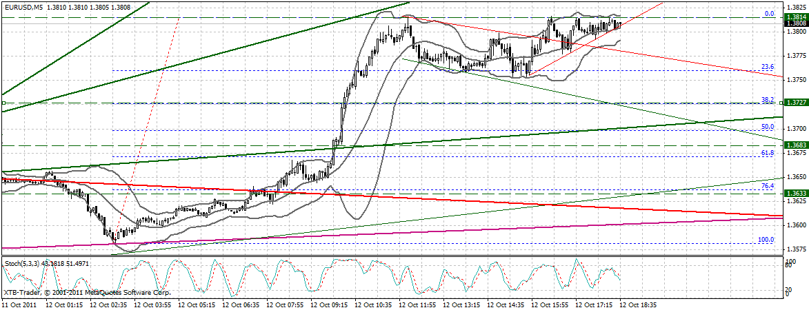Screen dimensions: 809x310
Task: Click the 1.3675 value on the price axis
Action: pyautogui.click(x=795, y=152)
